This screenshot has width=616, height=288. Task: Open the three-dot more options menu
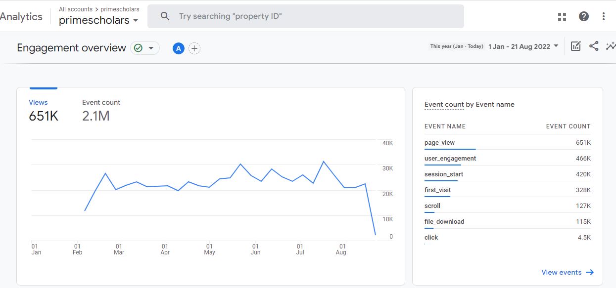(603, 16)
